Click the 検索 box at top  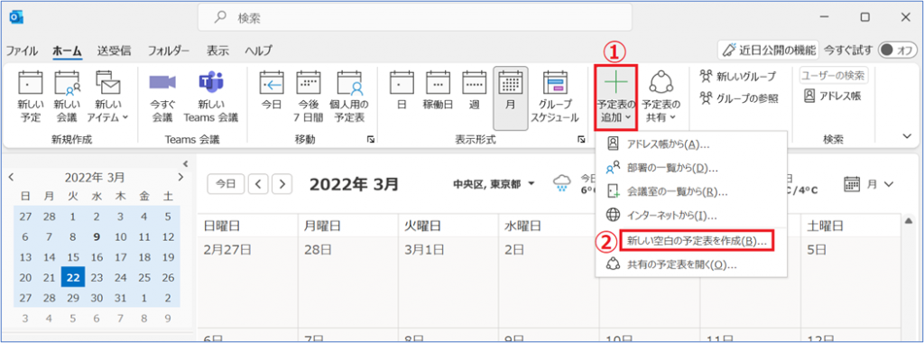point(415,17)
